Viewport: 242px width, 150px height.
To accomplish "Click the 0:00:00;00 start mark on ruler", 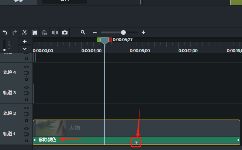I will 43,51.
